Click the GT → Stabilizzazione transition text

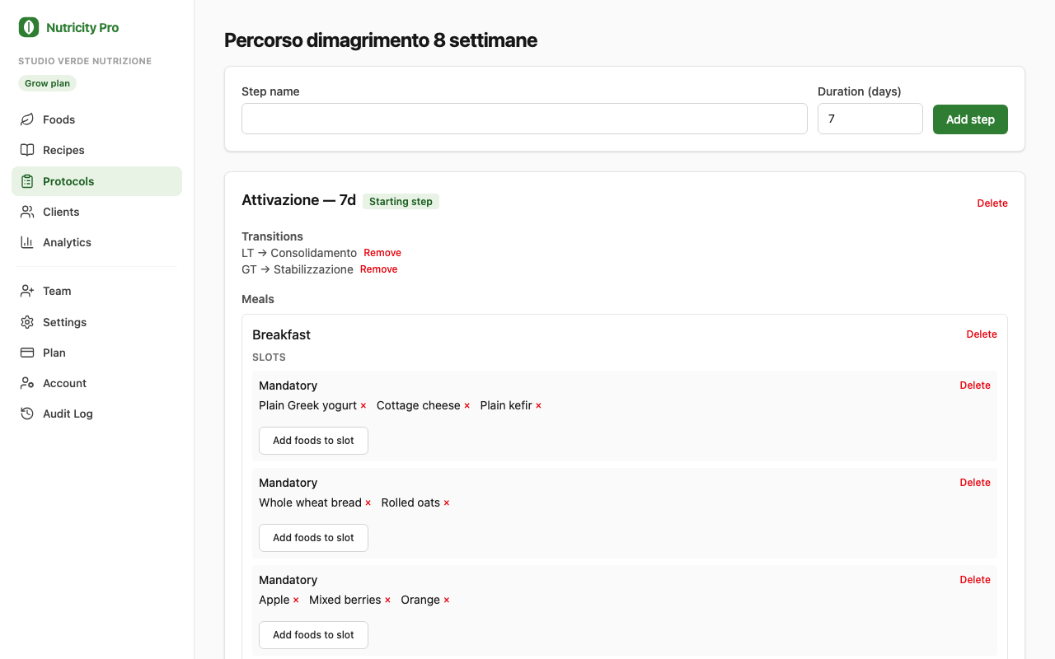click(x=298, y=269)
